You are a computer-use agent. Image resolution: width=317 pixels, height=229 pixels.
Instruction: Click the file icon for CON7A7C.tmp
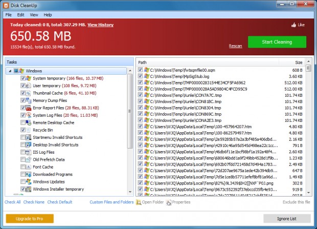pos(147,95)
